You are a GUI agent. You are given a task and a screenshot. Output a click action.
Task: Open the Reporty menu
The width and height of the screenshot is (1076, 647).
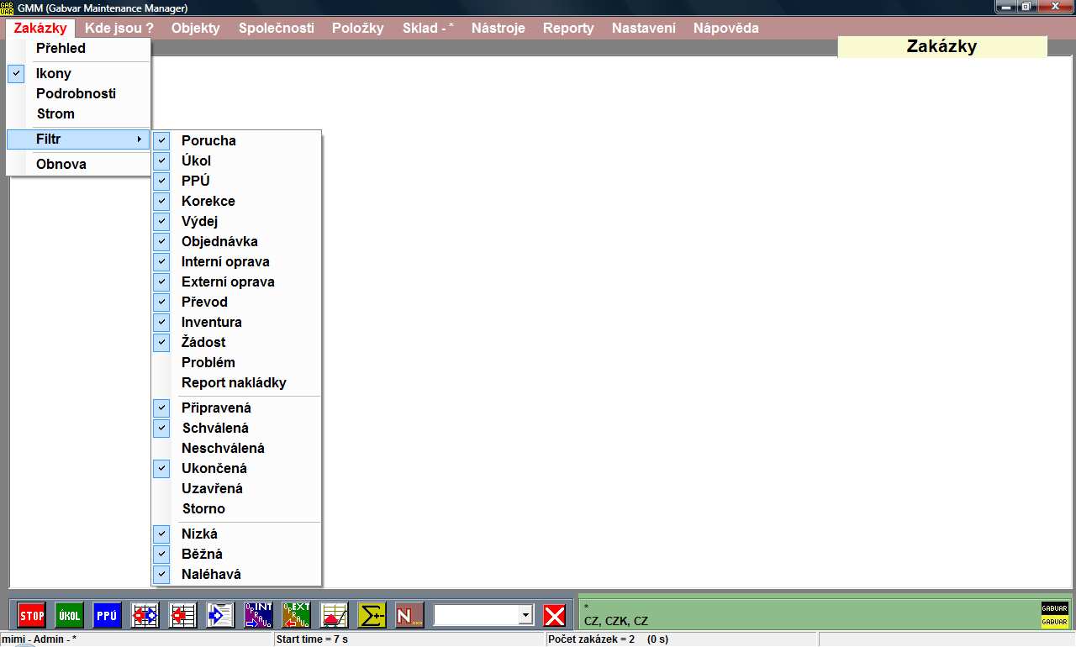[x=568, y=28]
